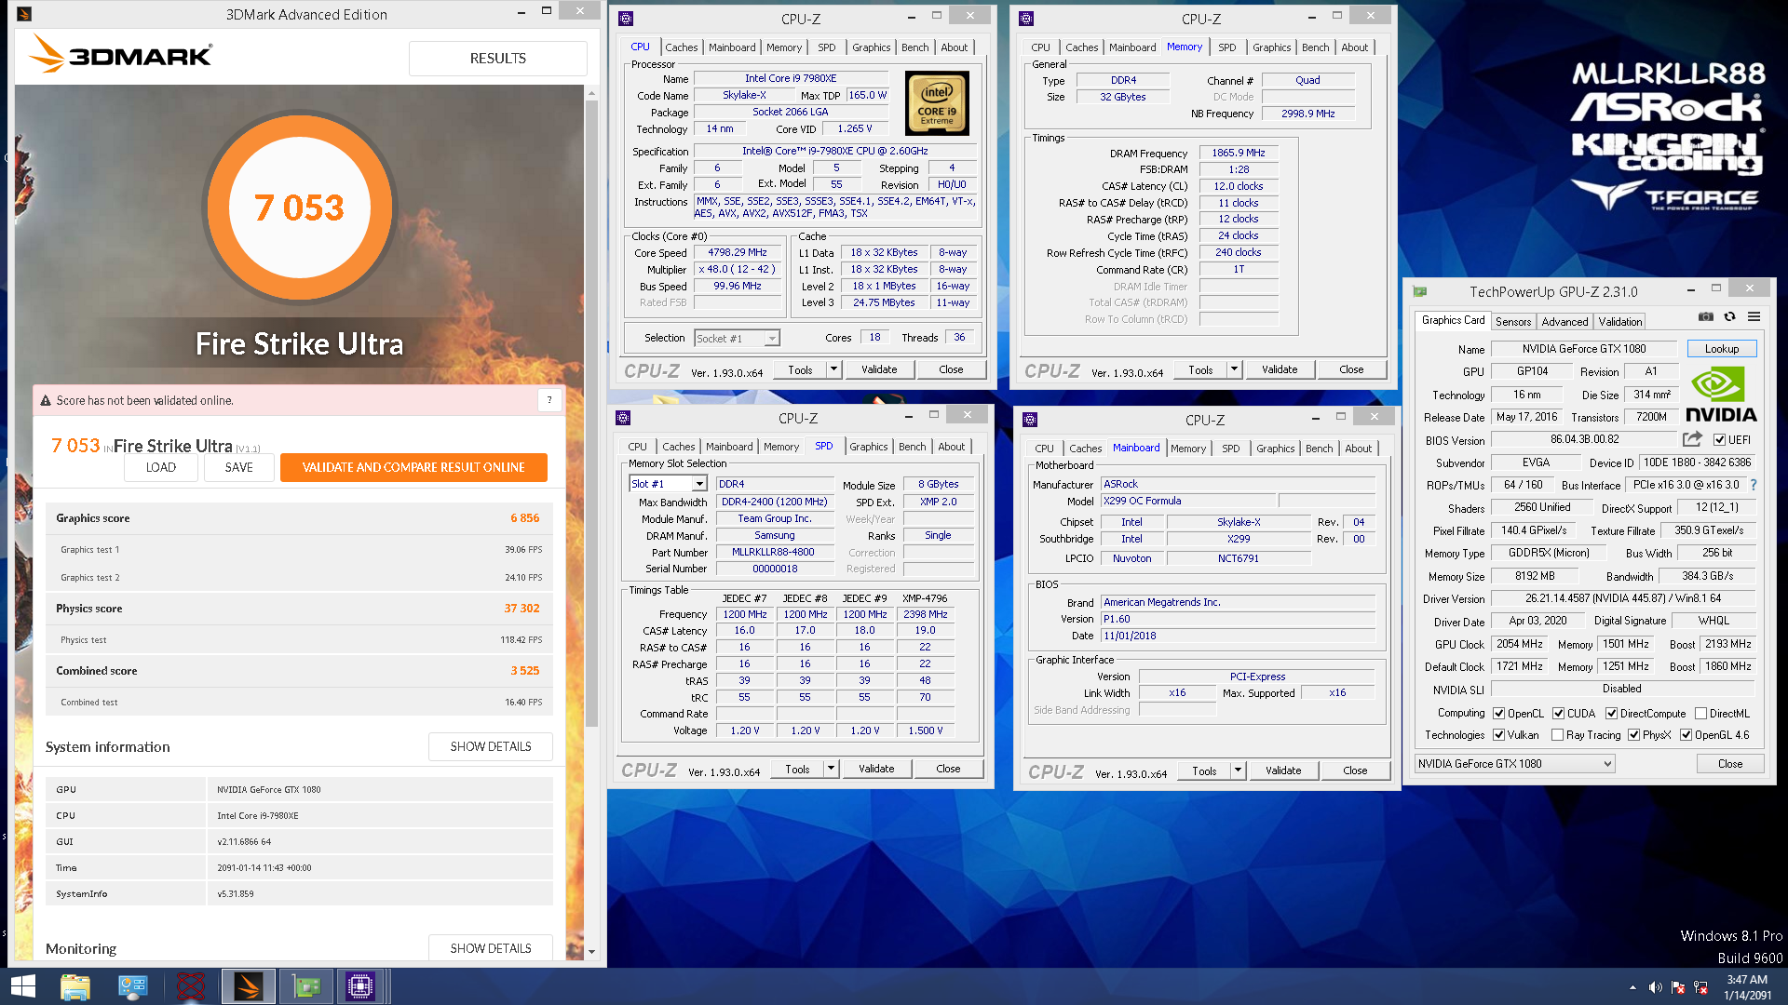Click the BIOS export share icon in GPU-Z
The height and width of the screenshot is (1005, 1788).
(1692, 439)
